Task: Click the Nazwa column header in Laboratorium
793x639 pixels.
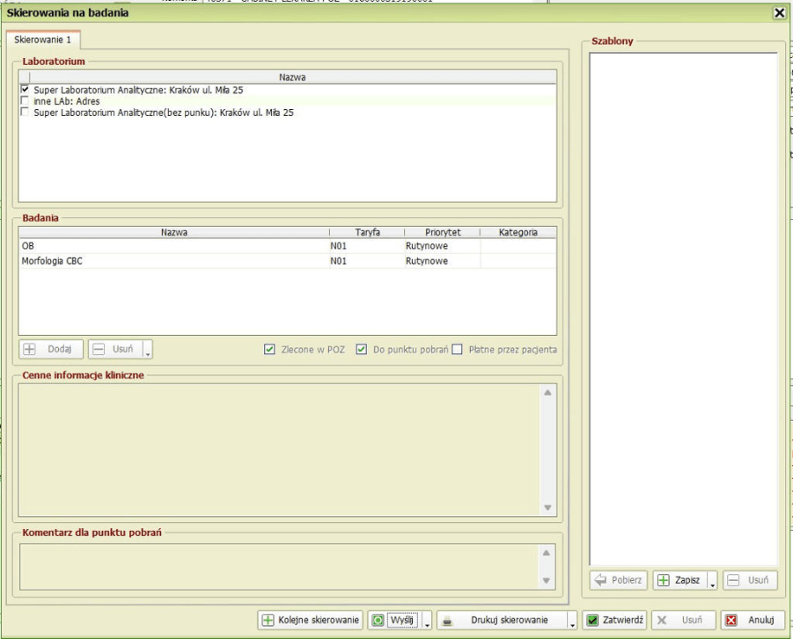Action: point(292,77)
